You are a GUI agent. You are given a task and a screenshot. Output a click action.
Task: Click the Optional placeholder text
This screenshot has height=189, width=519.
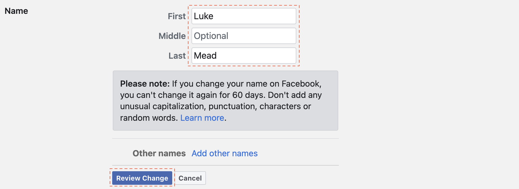pyautogui.click(x=211, y=36)
